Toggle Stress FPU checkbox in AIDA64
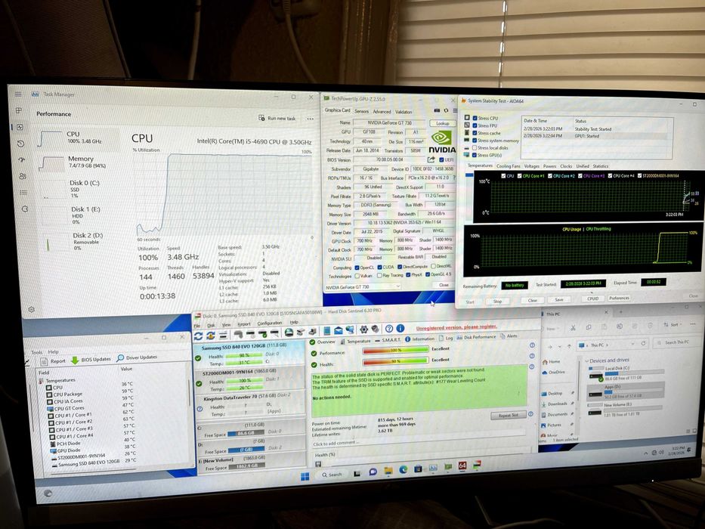The image size is (705, 529). 475,125
